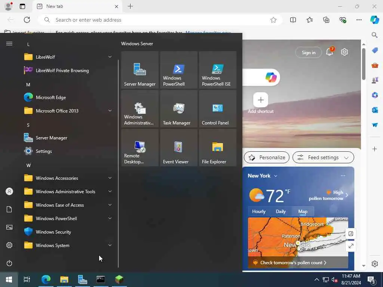Expand LibreWolf folder
This screenshot has width=383, height=287.
tap(110, 57)
